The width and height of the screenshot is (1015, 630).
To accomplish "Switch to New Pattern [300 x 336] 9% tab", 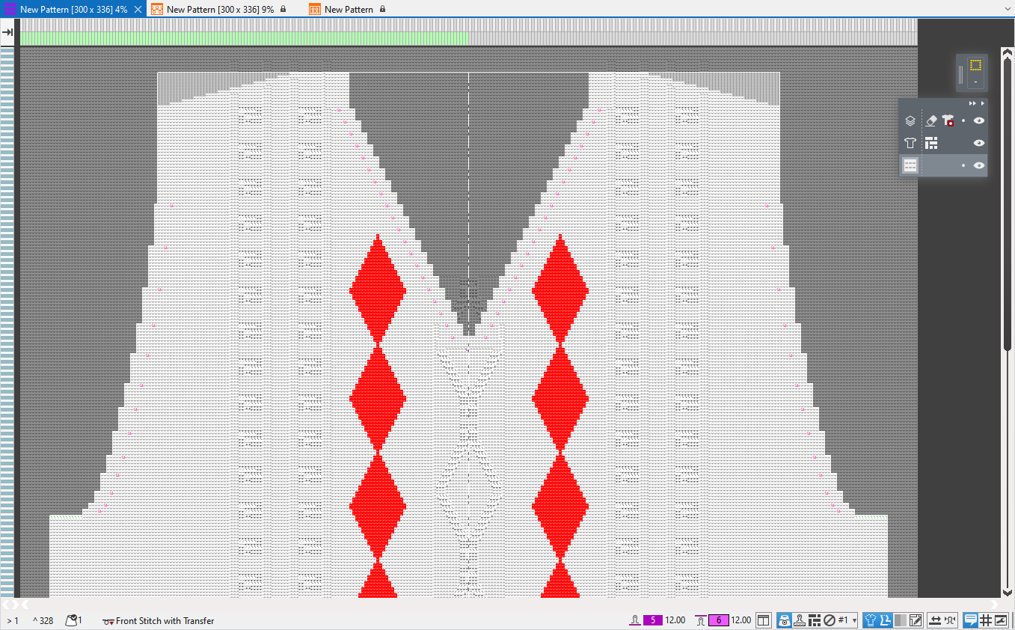I will point(220,9).
